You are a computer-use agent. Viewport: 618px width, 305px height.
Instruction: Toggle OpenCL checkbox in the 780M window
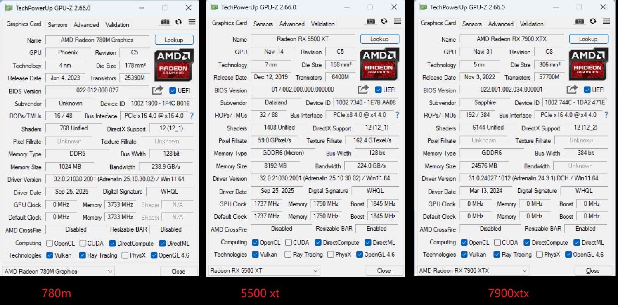(x=50, y=244)
